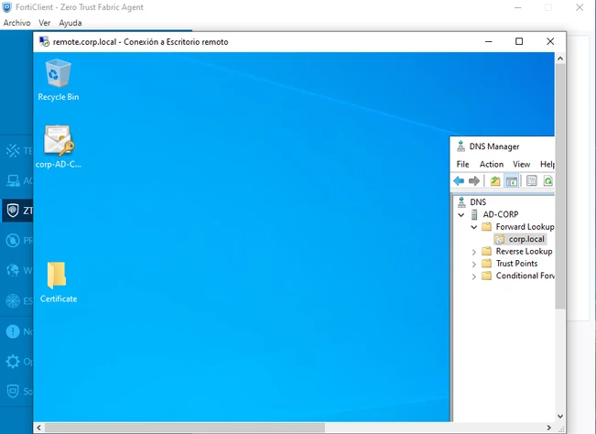Select the ZT shield item in FortiClient sidebar
This screenshot has height=434, width=596.
tap(17, 211)
